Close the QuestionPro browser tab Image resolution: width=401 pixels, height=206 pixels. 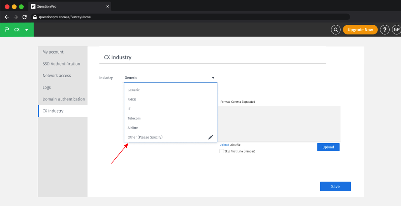pos(107,7)
